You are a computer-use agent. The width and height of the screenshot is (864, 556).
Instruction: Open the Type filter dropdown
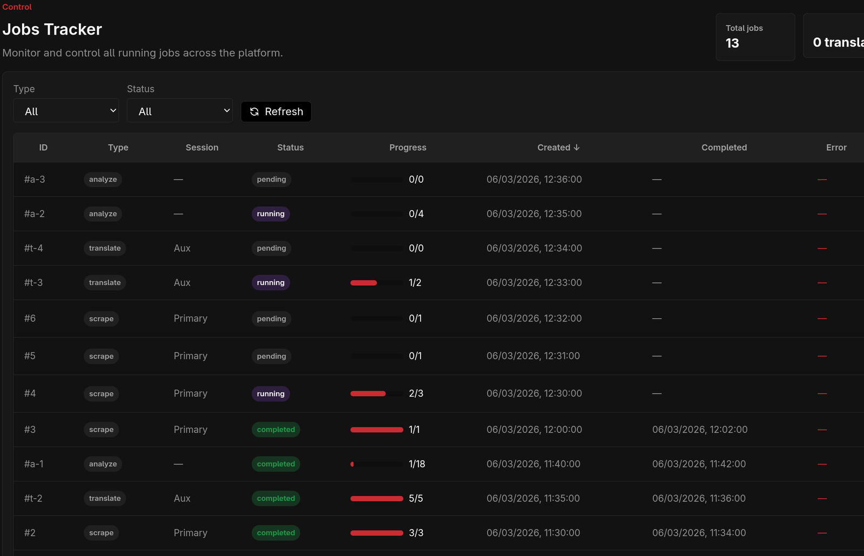click(66, 110)
